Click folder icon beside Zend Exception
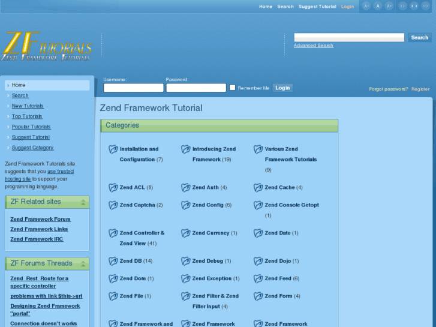The height and width of the screenshot is (327, 436). (x=186, y=278)
